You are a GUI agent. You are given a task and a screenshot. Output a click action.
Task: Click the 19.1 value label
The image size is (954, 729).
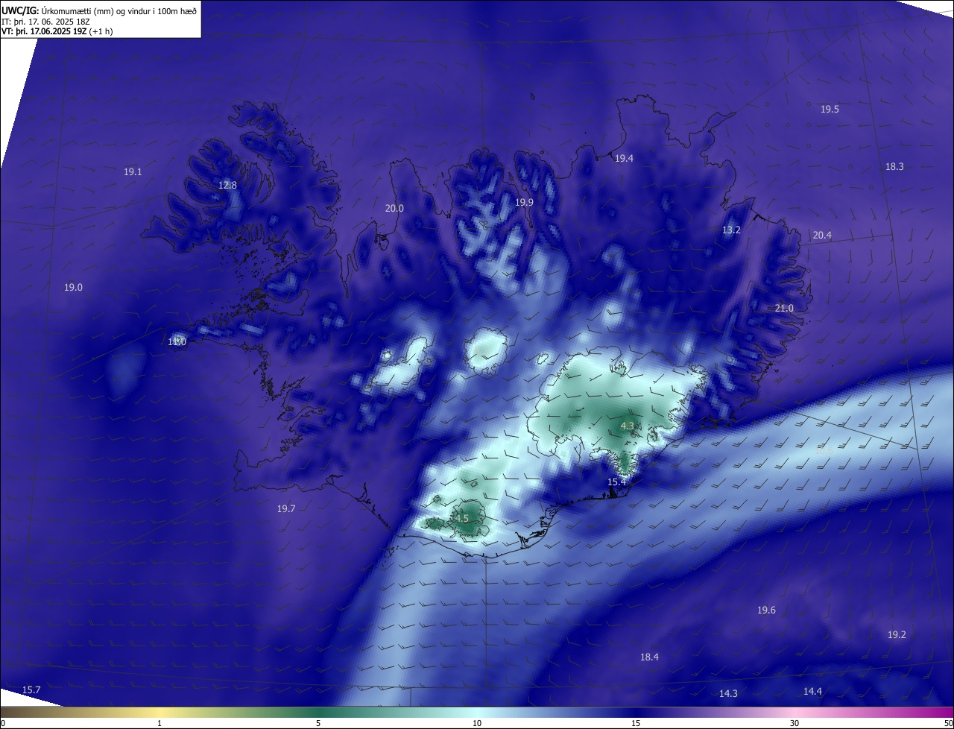point(133,171)
